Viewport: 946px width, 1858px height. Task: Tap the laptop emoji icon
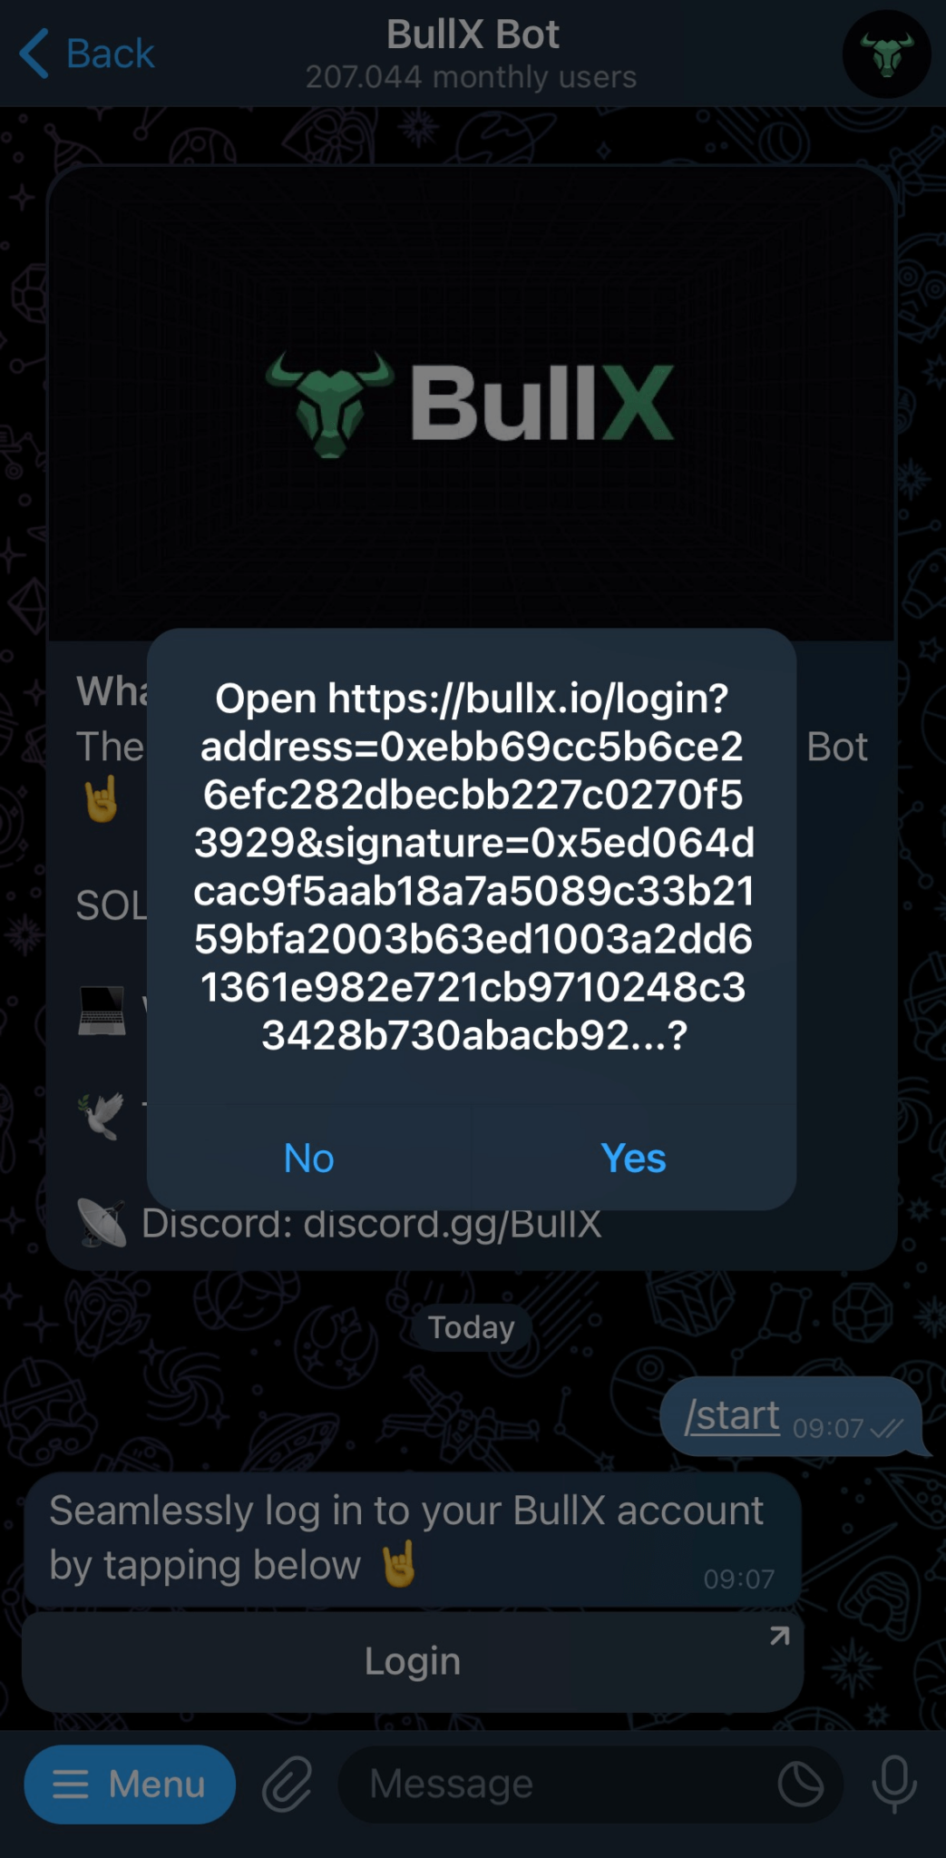(x=102, y=1011)
